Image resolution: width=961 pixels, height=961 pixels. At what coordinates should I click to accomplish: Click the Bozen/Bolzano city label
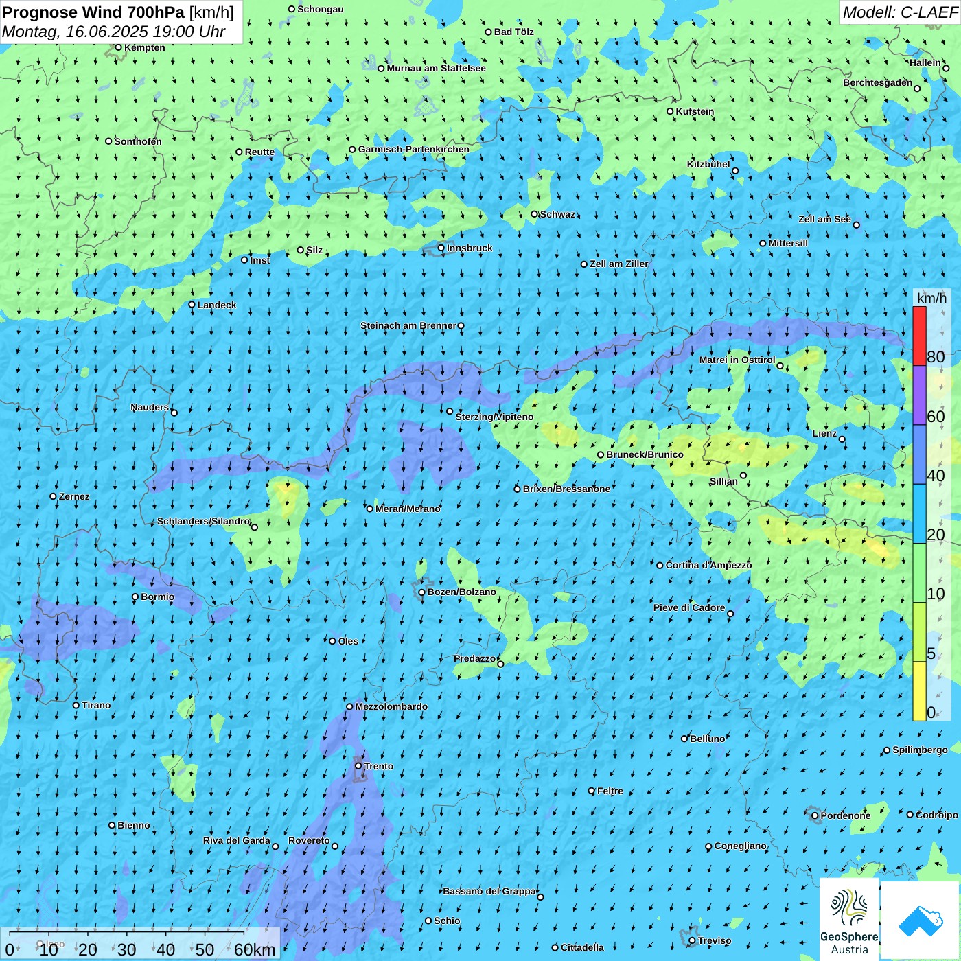(461, 592)
